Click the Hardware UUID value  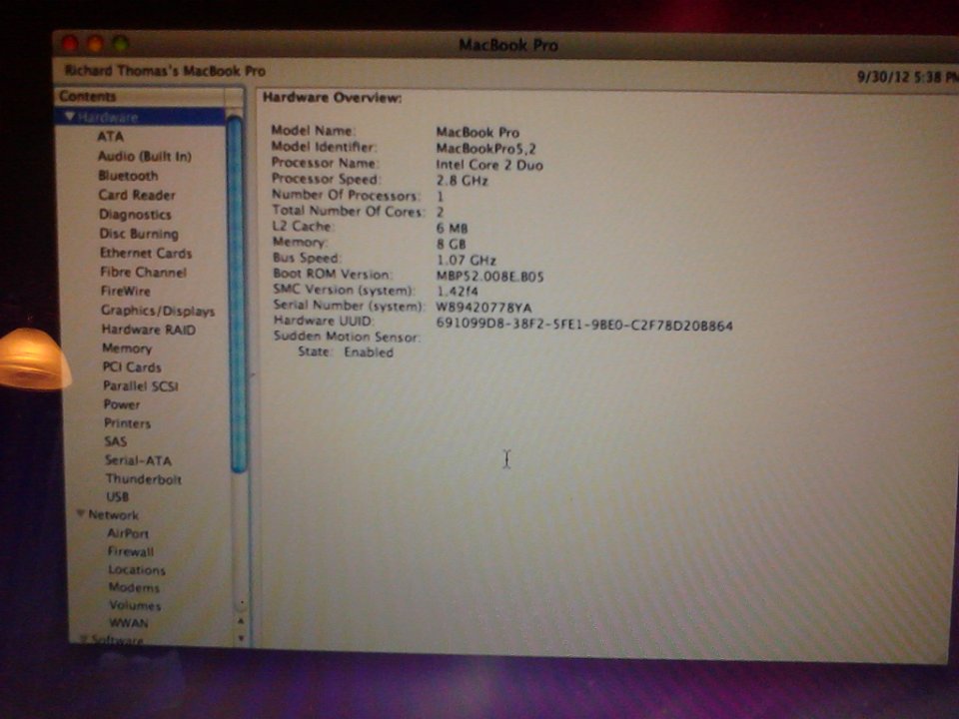(584, 325)
